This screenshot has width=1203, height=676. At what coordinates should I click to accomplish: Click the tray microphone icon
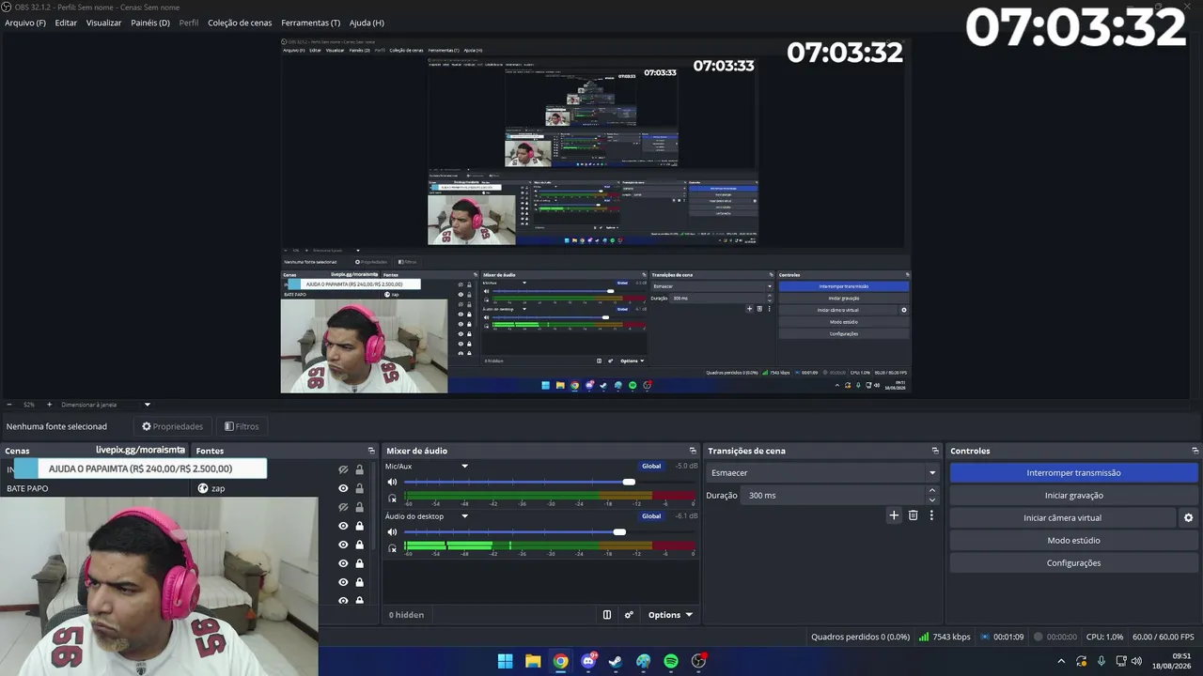coord(1101,661)
